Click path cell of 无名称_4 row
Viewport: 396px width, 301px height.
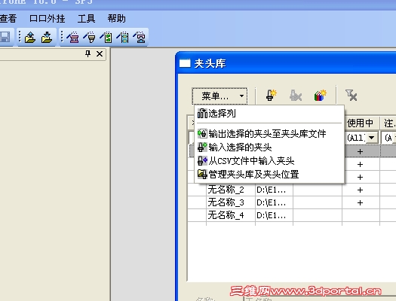[x=274, y=215]
